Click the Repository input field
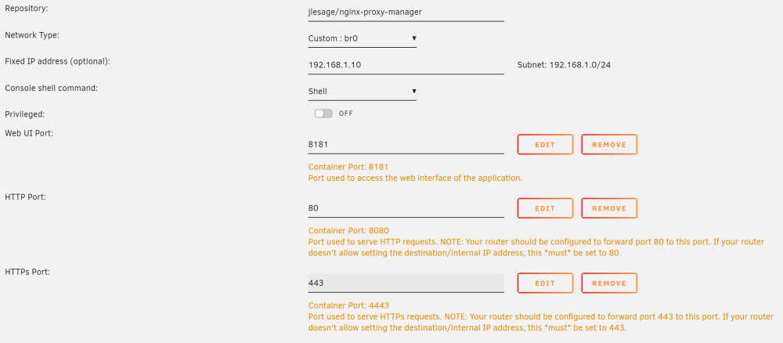Screen dimensions: 783x343 pyautogui.click(x=406, y=12)
